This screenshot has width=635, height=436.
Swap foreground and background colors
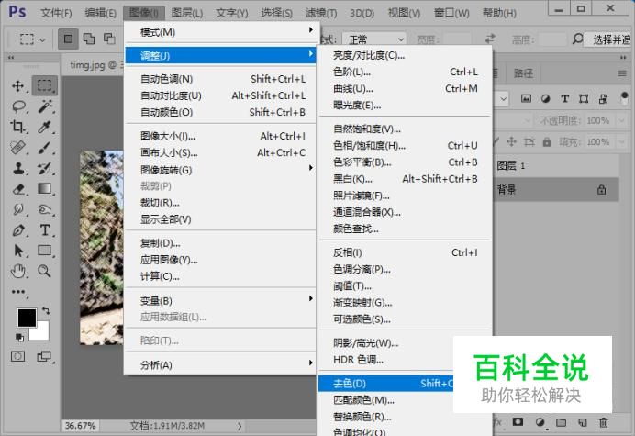coord(46,310)
